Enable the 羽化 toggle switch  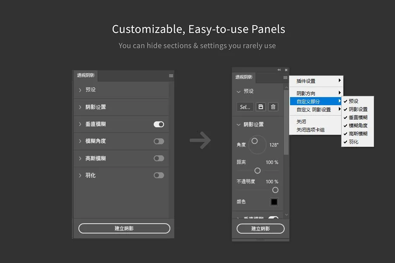[x=159, y=175]
